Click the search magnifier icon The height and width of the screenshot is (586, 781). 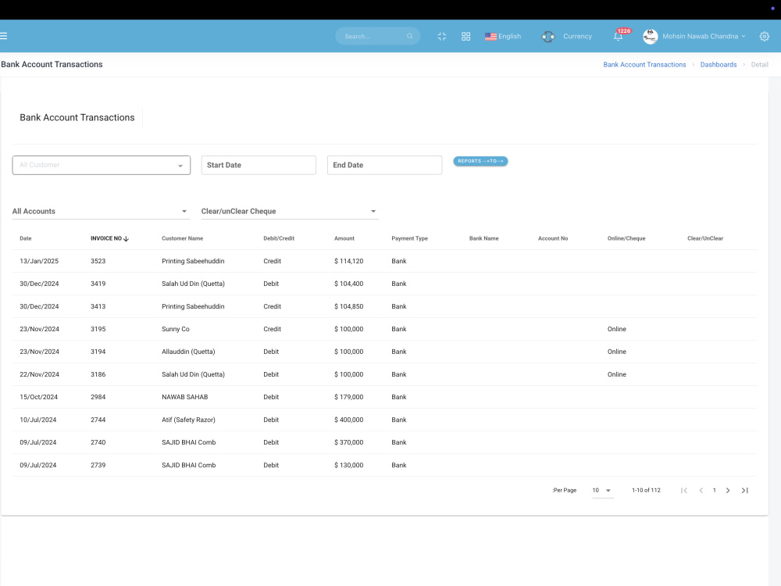[410, 36]
